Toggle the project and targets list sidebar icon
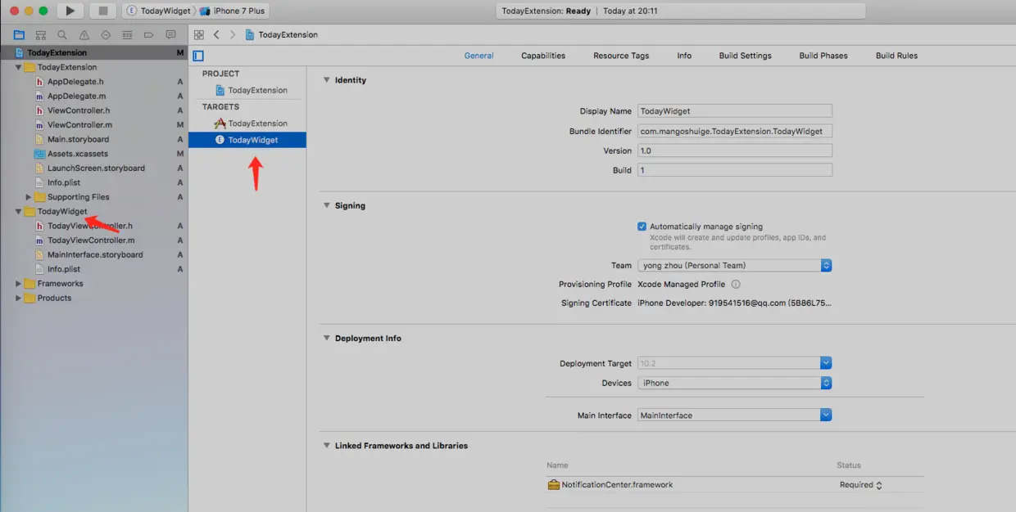Screen dimensions: 1016x512 198,56
